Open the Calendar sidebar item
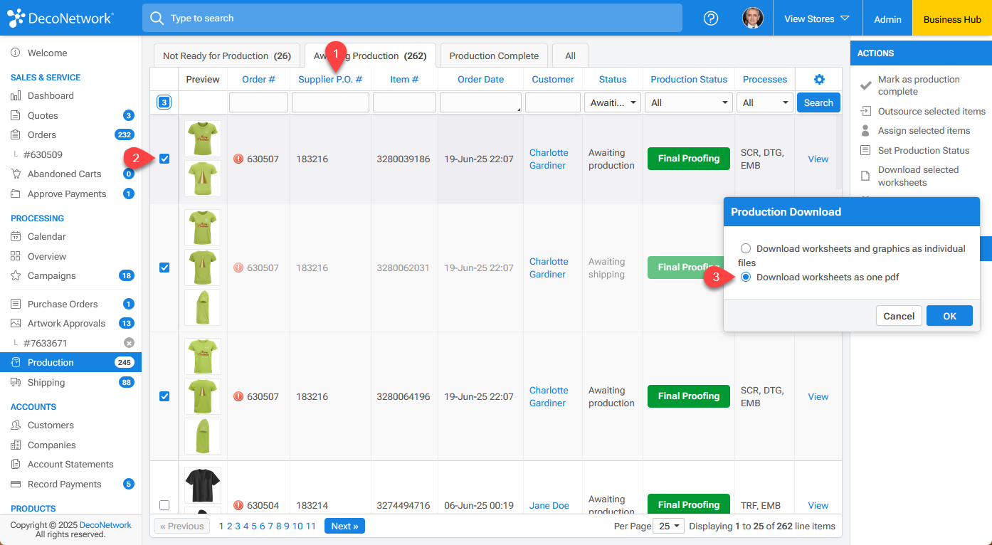This screenshot has width=992, height=545. [46, 236]
